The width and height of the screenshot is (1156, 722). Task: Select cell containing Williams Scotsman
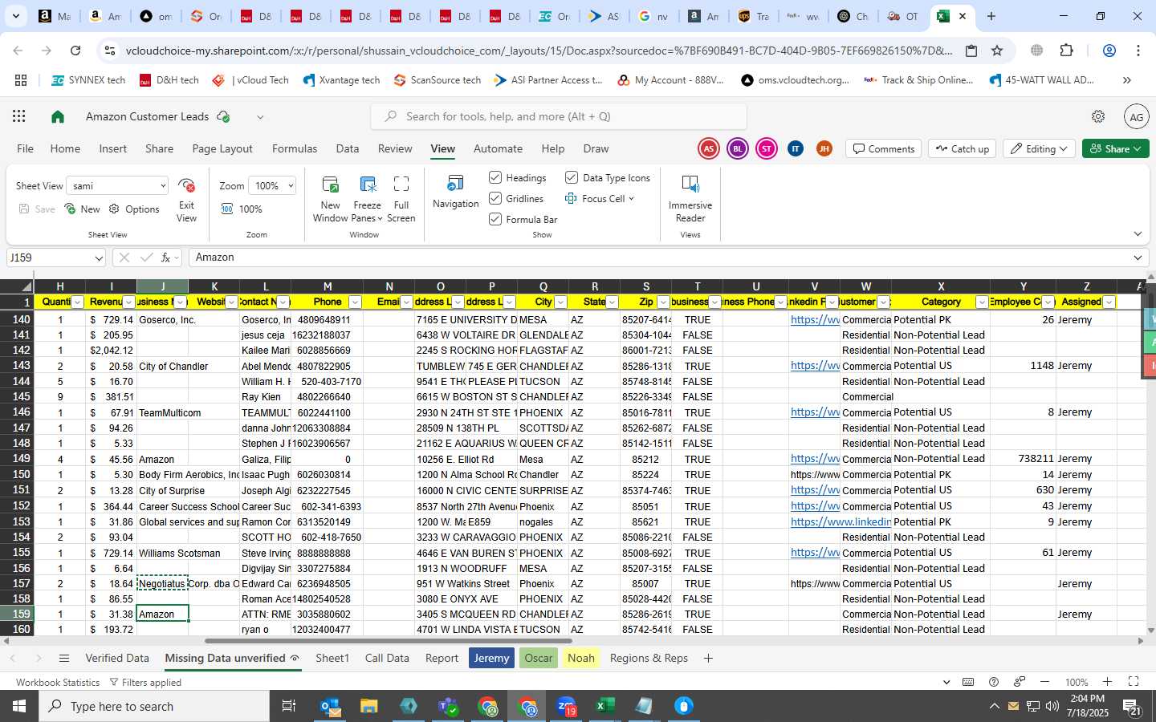[x=163, y=553]
